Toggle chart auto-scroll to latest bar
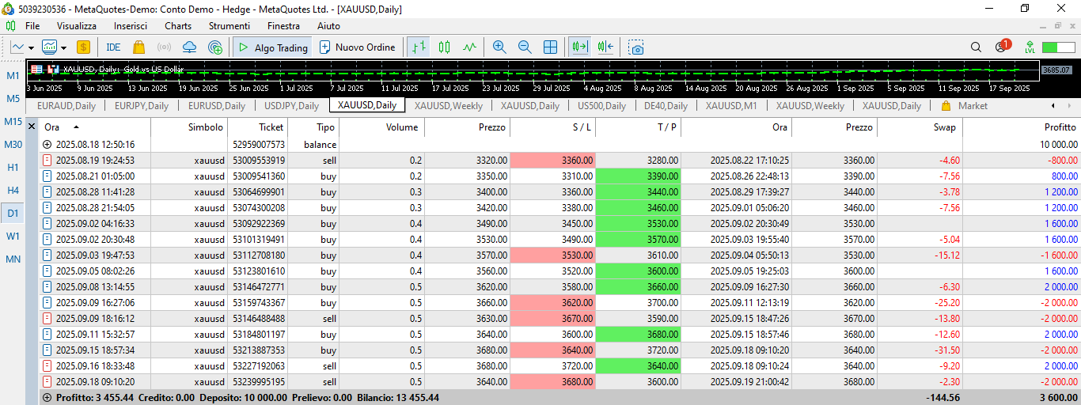Image resolution: width=1081 pixels, height=405 pixels. [581, 47]
